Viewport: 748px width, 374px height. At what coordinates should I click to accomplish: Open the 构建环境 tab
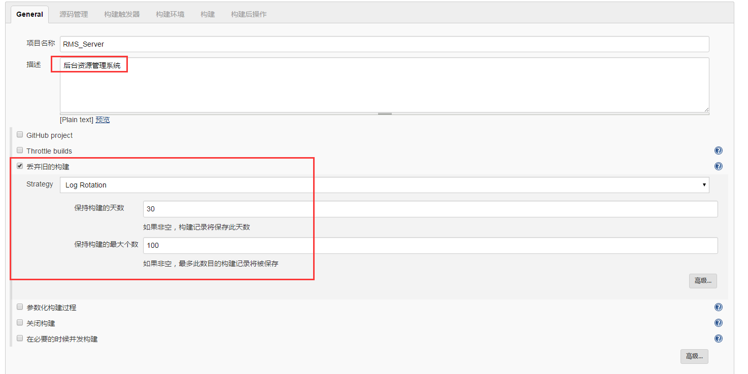(x=170, y=14)
